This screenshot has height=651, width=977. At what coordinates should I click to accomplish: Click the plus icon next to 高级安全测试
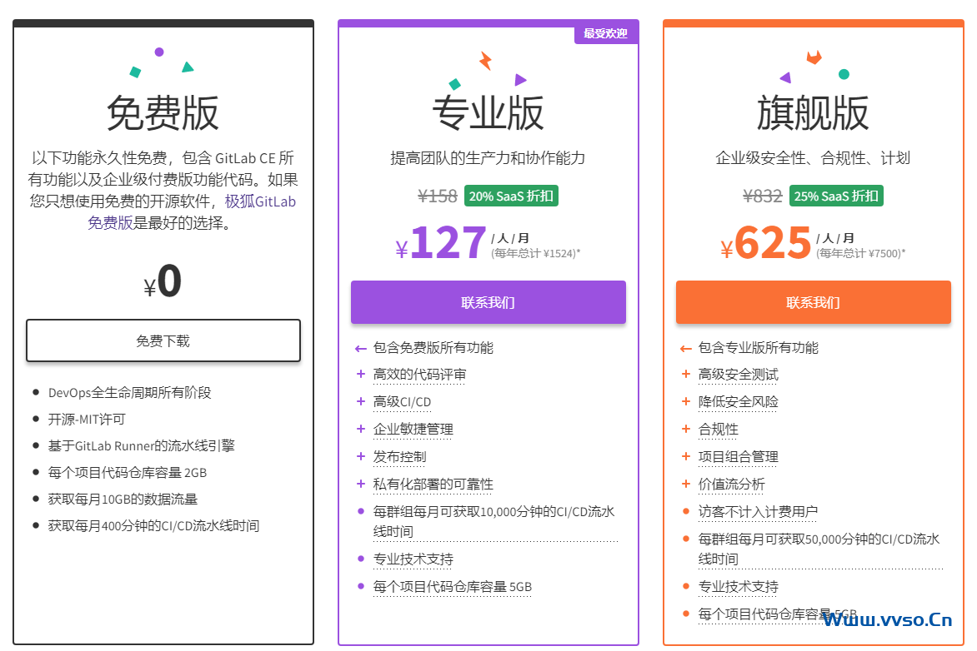coord(686,375)
